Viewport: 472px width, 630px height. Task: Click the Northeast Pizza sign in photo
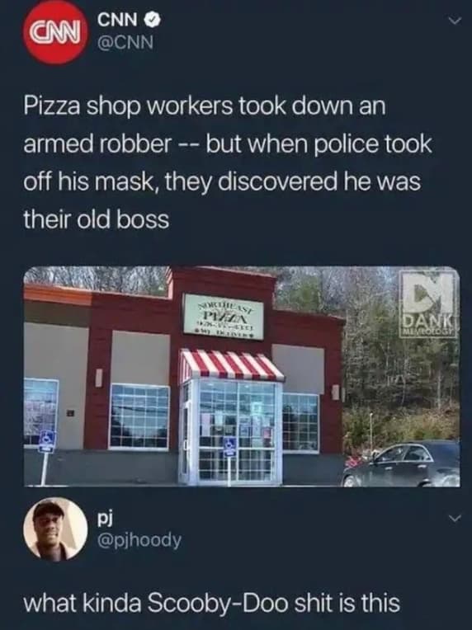coord(223,316)
